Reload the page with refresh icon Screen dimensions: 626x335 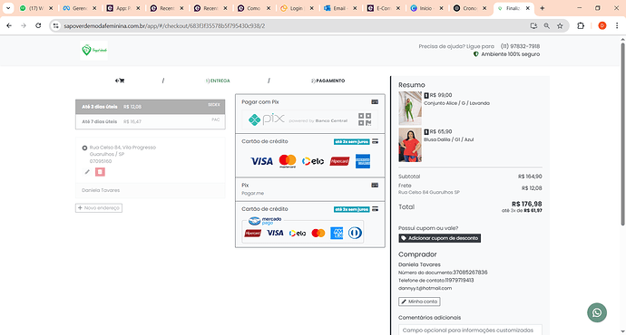point(38,26)
